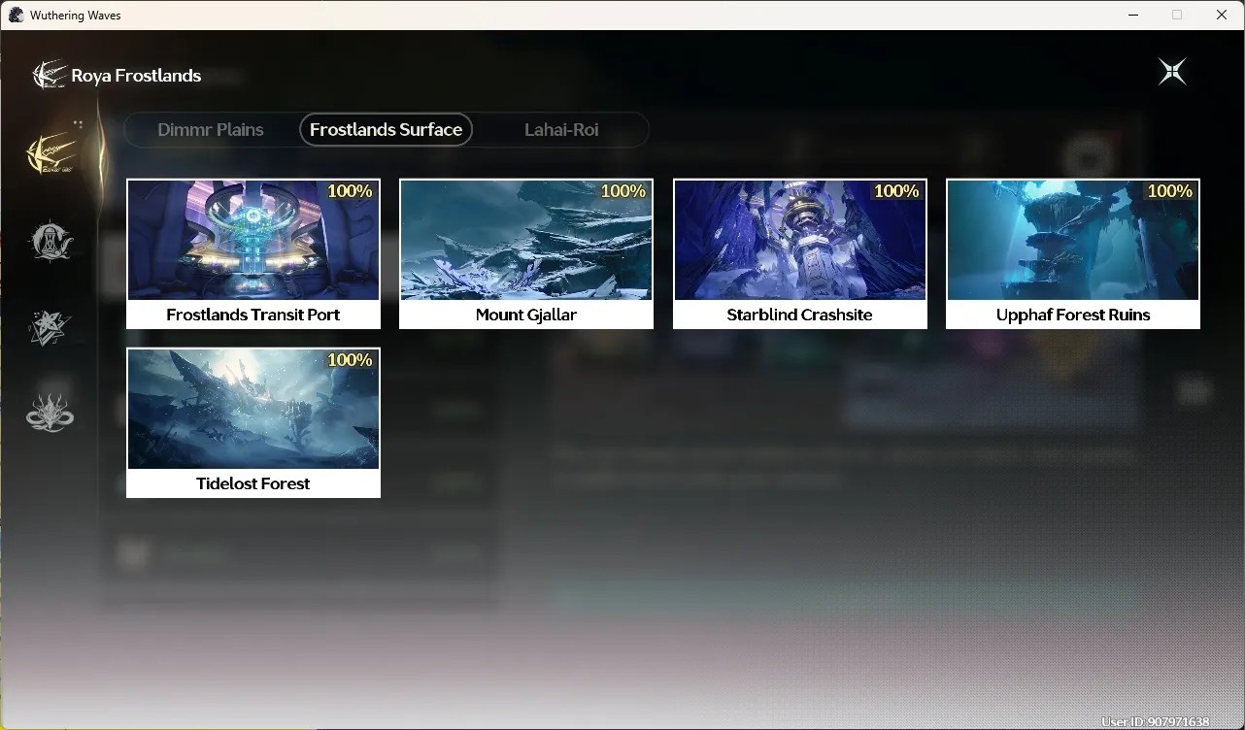The width and height of the screenshot is (1245, 730).
Task: Open the Upphaf Forest Ruins card
Action: coord(1073,253)
